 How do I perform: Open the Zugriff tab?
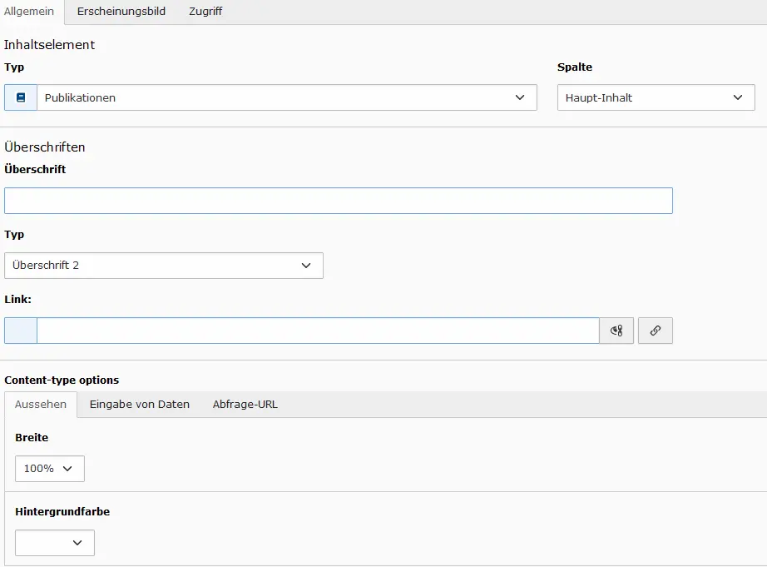point(205,12)
